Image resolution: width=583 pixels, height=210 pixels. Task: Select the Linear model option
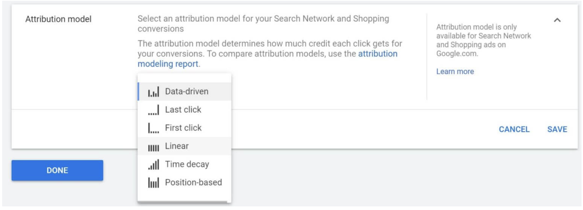(x=184, y=146)
